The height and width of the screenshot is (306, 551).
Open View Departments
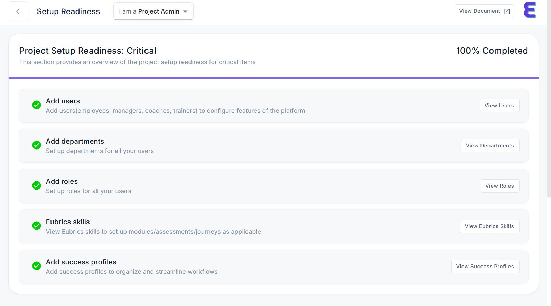click(x=490, y=146)
